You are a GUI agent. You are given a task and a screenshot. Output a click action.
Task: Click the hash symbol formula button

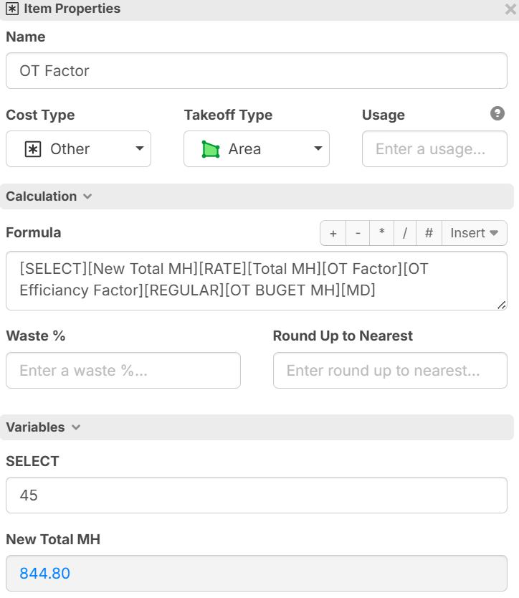tap(429, 233)
